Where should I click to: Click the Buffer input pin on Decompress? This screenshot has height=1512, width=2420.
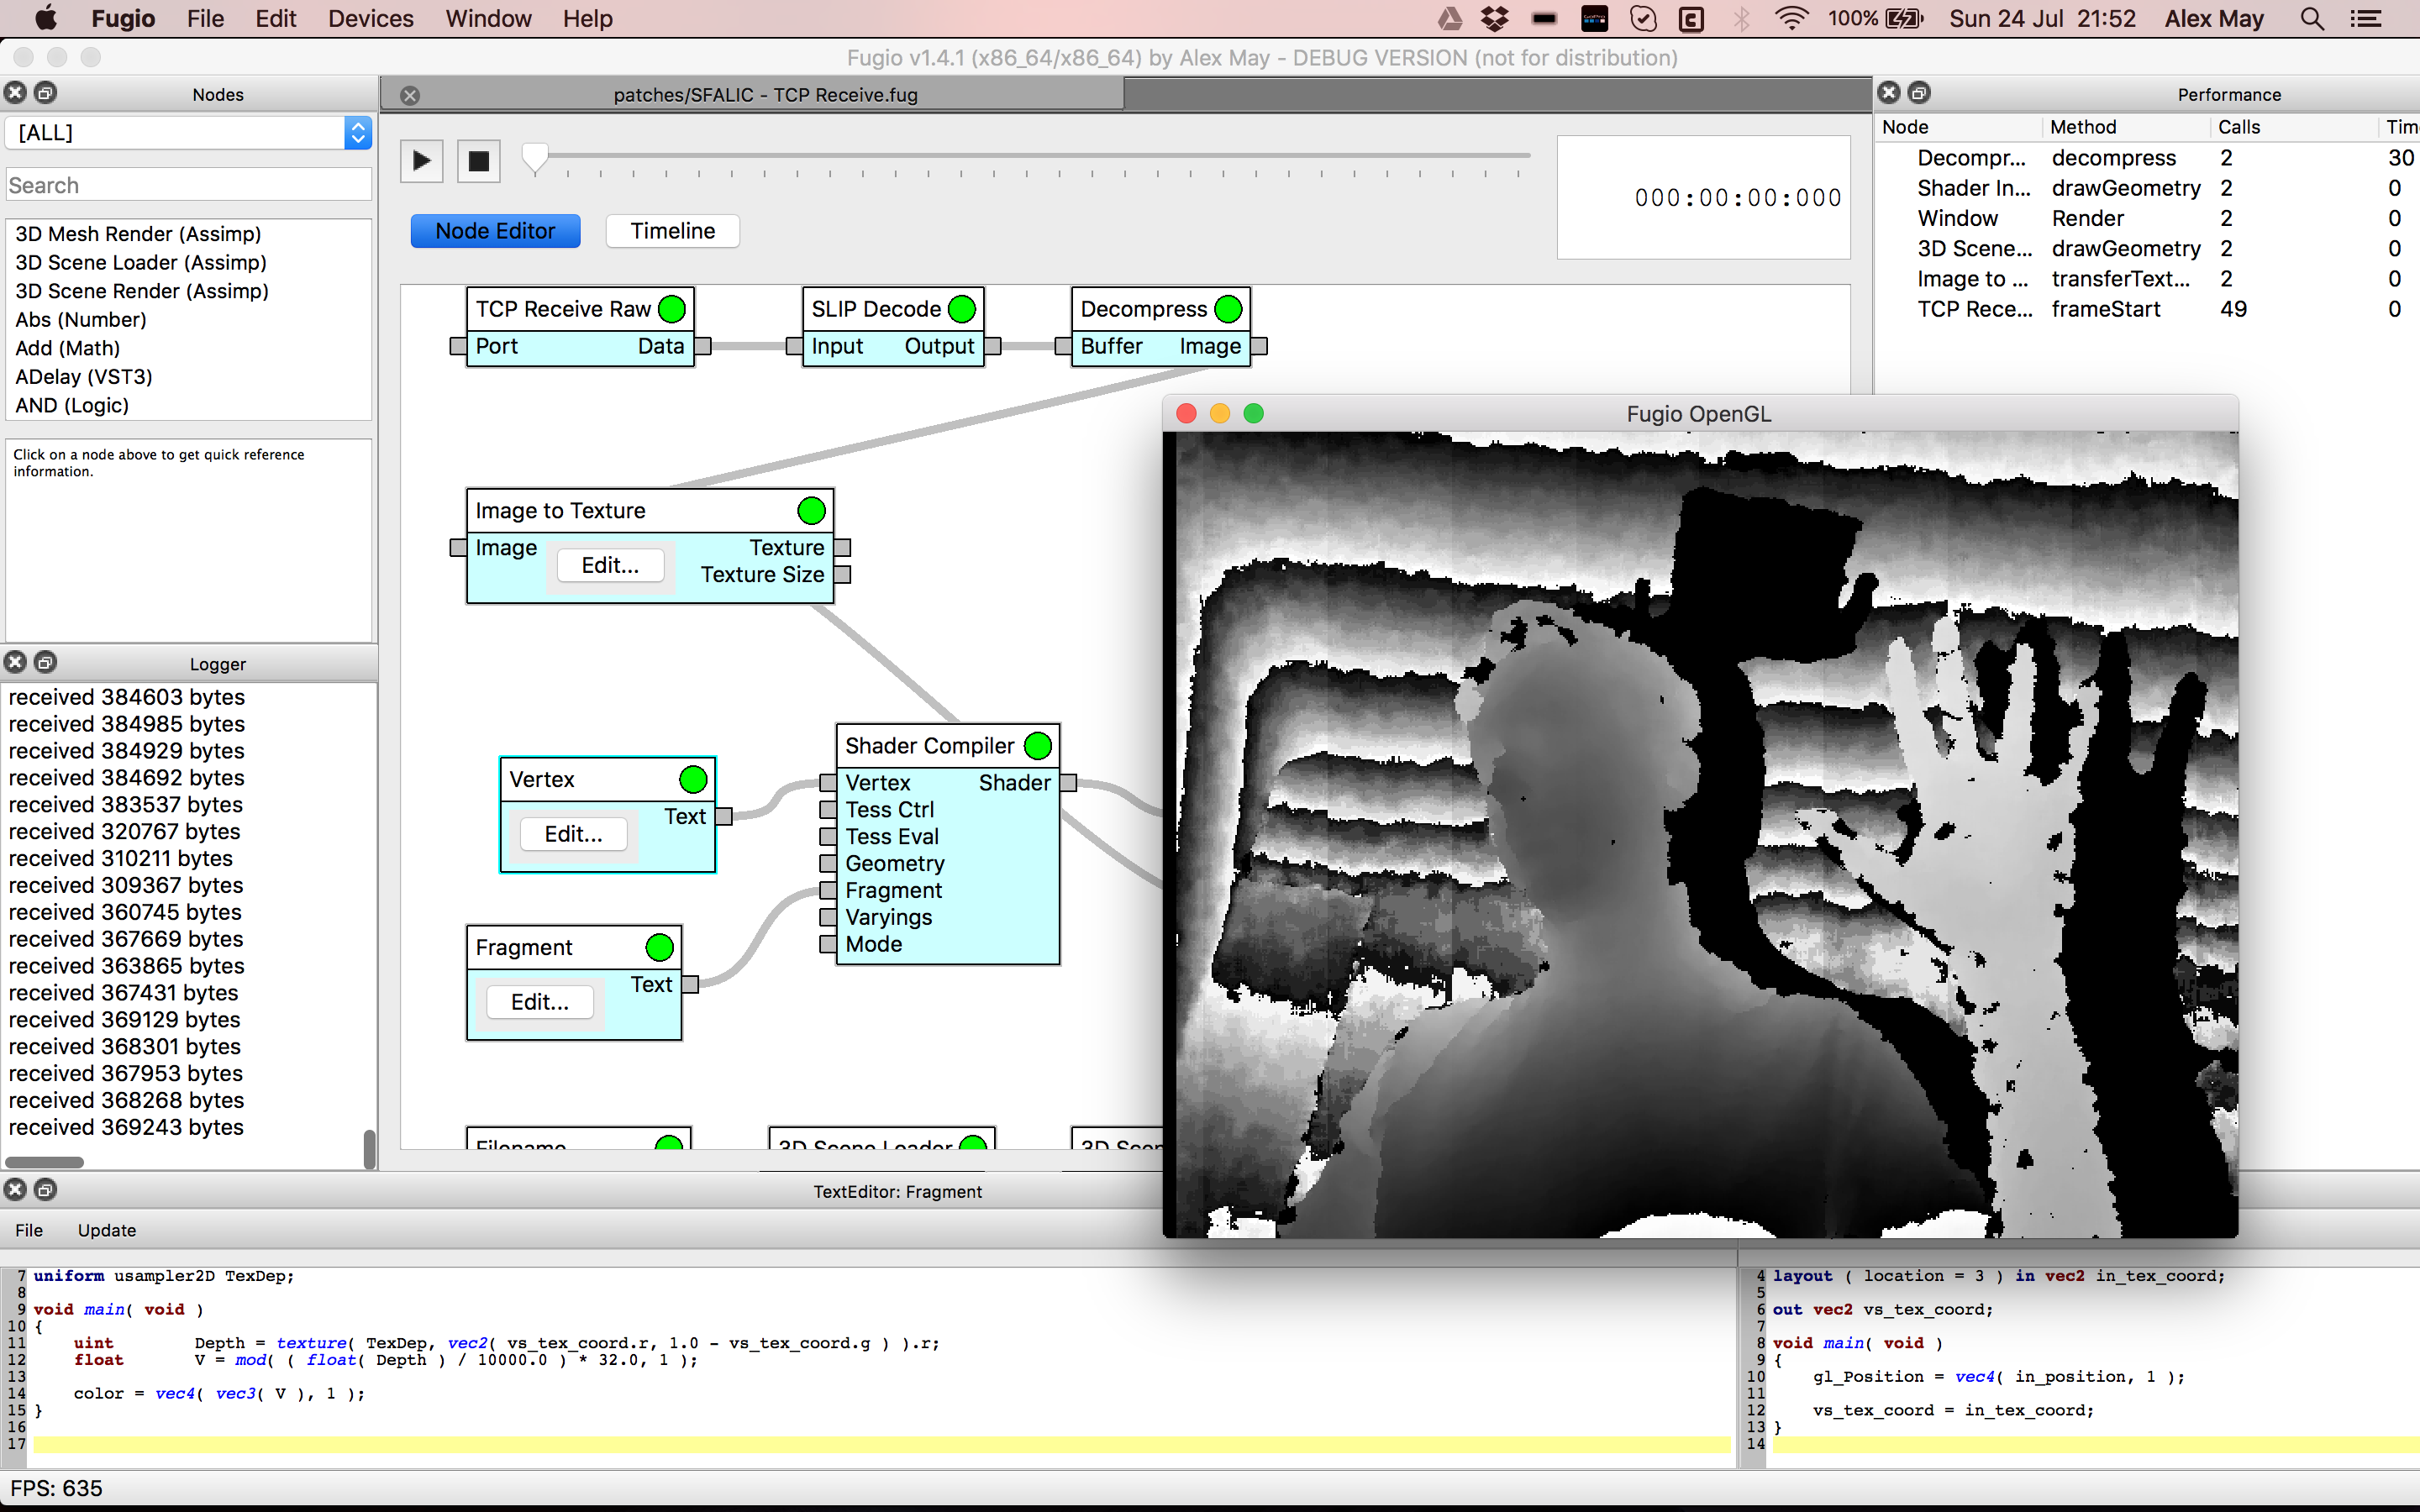[1063, 346]
